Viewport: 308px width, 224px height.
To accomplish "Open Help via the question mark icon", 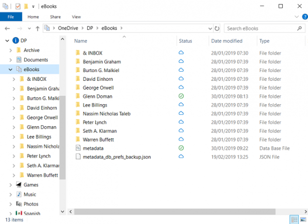I will (305, 17).
